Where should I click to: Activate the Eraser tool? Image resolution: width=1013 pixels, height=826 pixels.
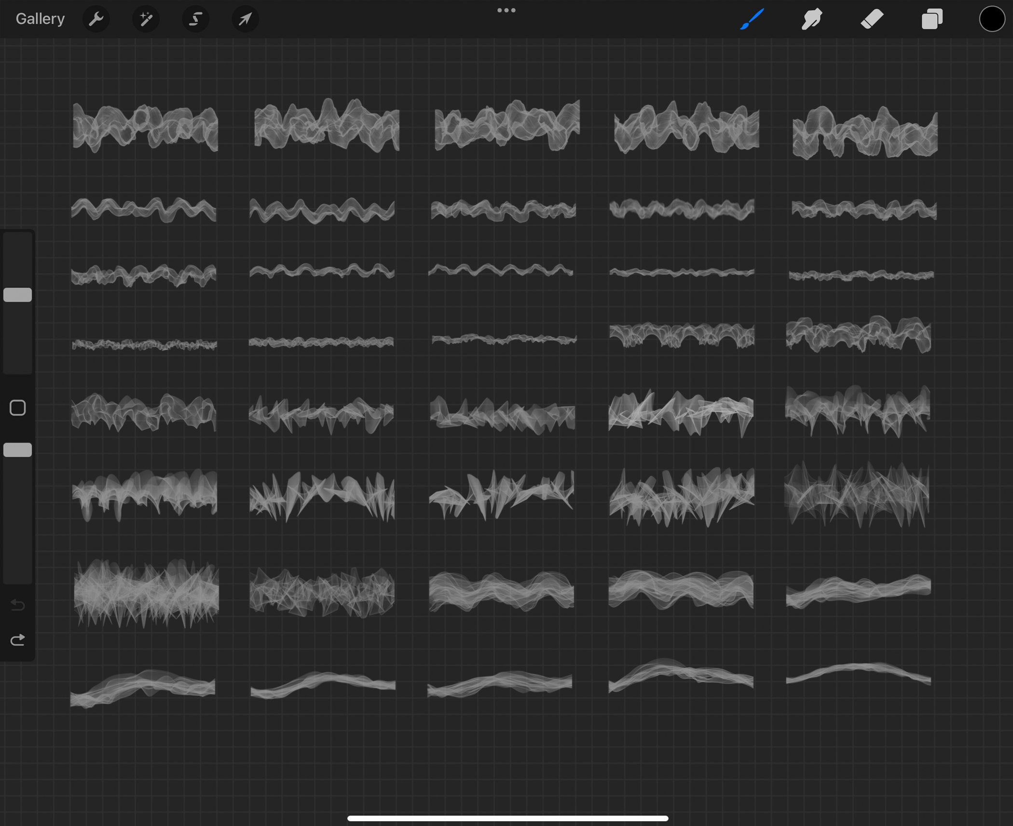(x=871, y=19)
